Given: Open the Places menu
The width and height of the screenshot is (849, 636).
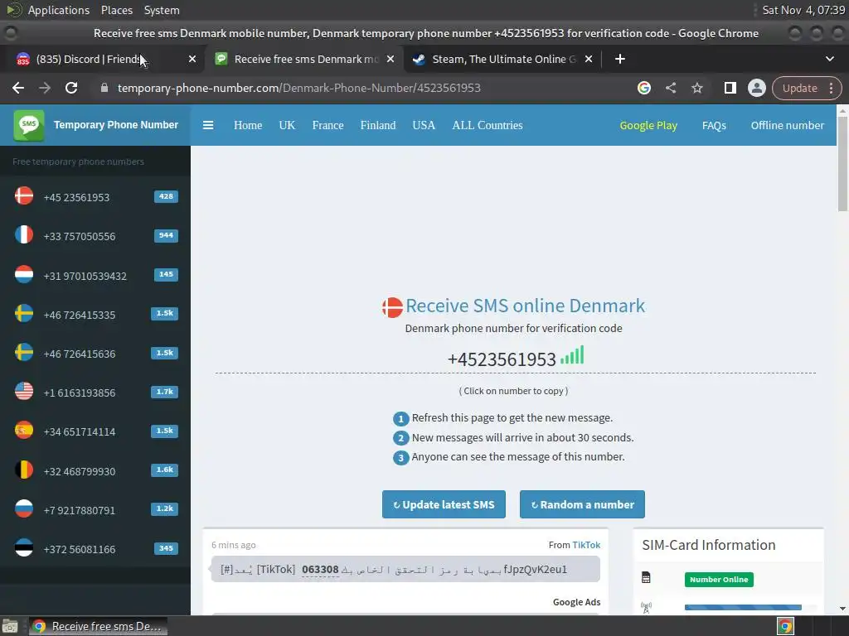Looking at the screenshot, I should pos(116,10).
